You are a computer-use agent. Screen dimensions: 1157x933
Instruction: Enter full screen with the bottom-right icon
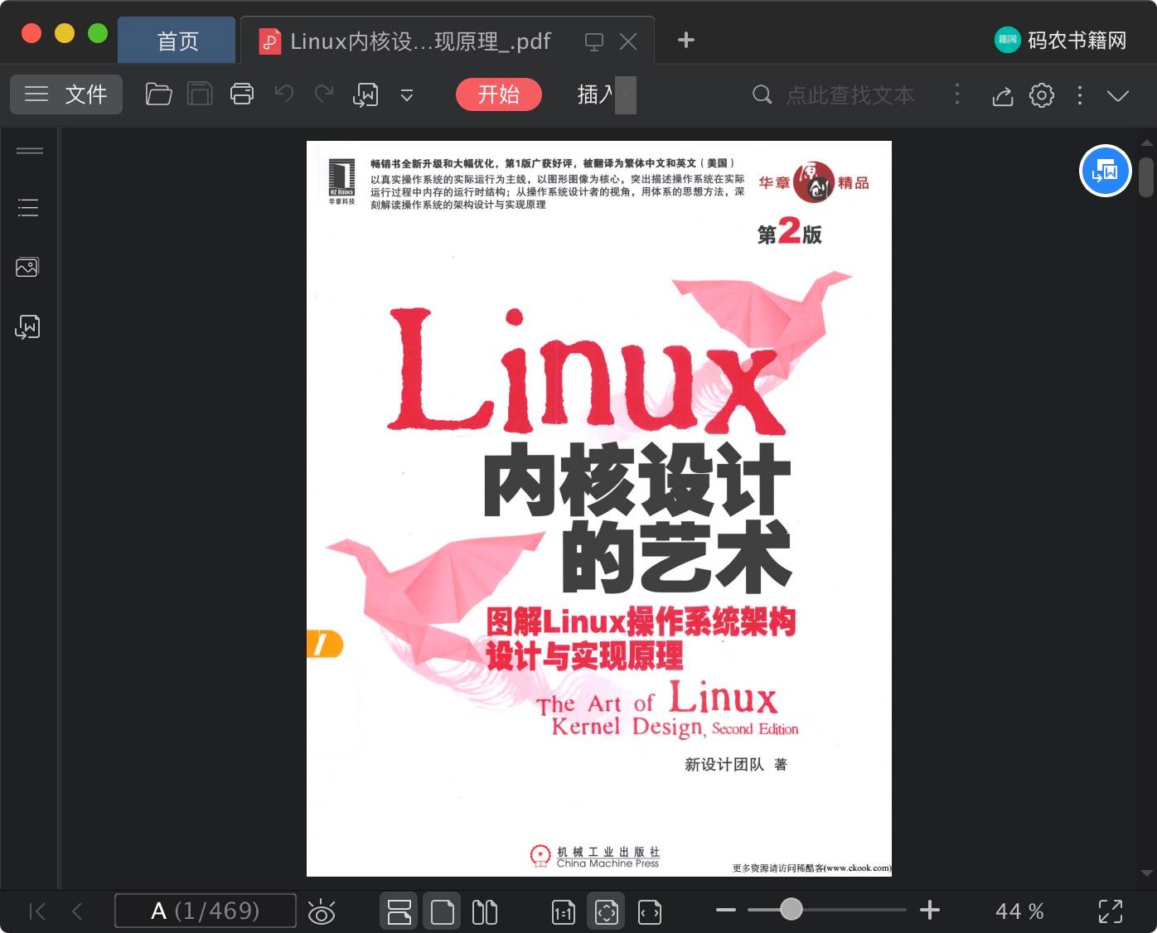click(x=1111, y=911)
